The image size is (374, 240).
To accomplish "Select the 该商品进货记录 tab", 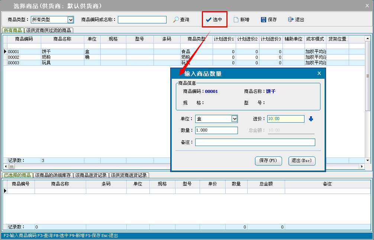I will (91, 175).
